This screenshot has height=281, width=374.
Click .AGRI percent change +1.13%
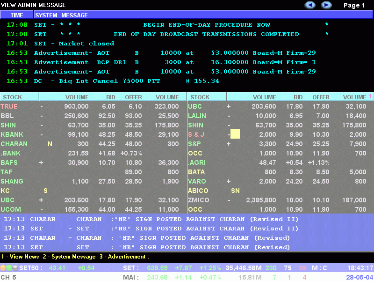click(318, 163)
